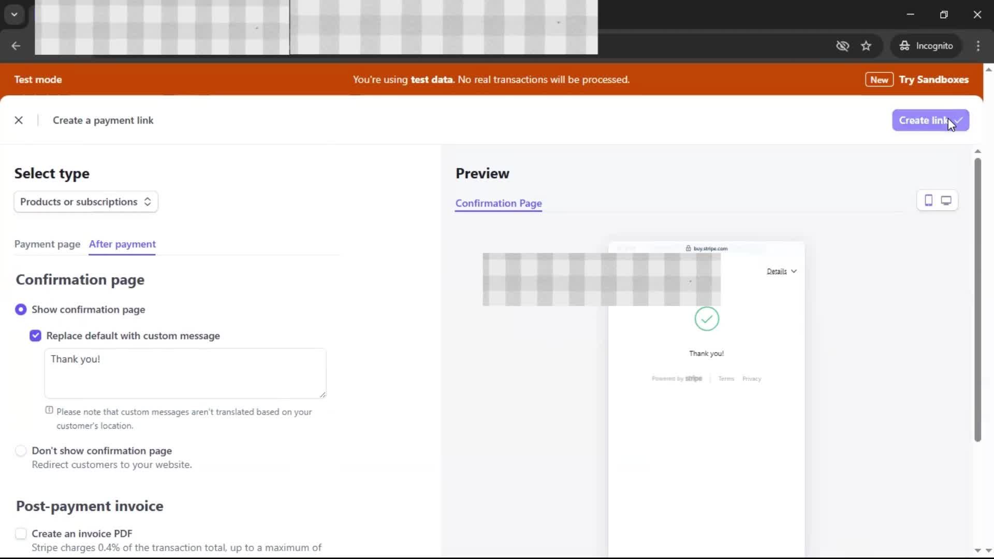The width and height of the screenshot is (994, 559).
Task: Select Show confirmation page radio option
Action: [21, 310]
